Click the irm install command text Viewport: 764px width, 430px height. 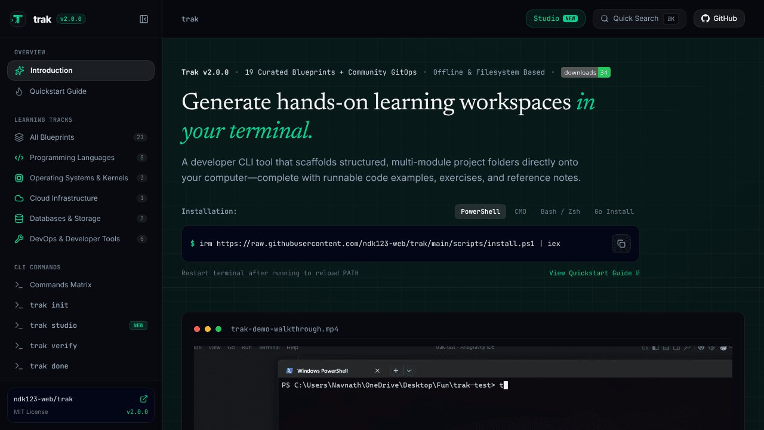(x=380, y=244)
